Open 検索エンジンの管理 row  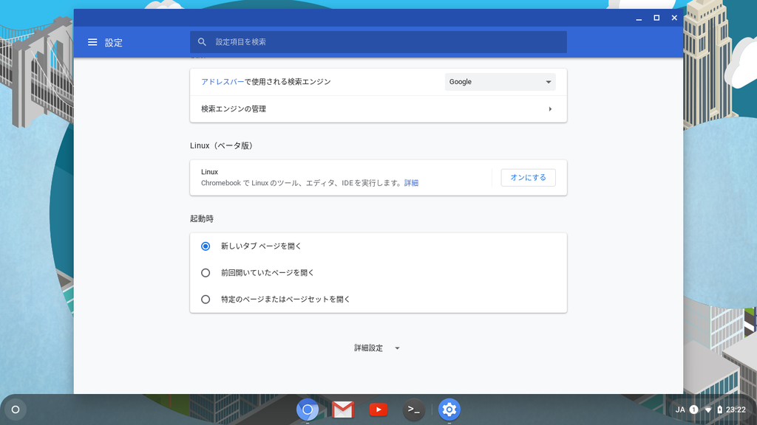coord(378,109)
